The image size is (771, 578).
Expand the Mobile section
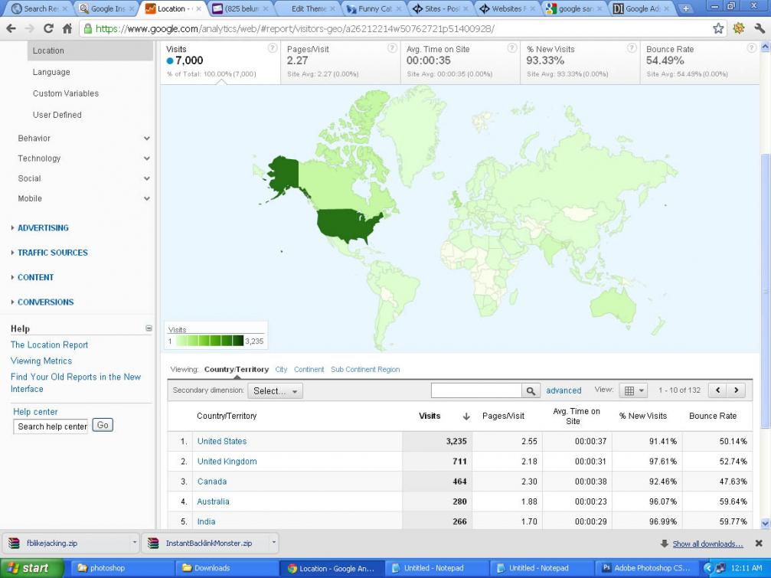pyautogui.click(x=146, y=199)
